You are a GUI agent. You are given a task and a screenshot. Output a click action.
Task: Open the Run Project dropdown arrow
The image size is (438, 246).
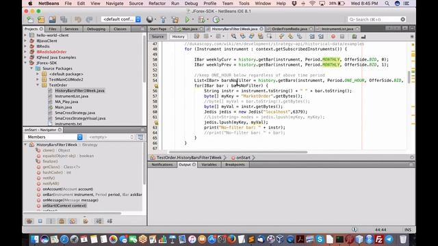click(x=193, y=20)
